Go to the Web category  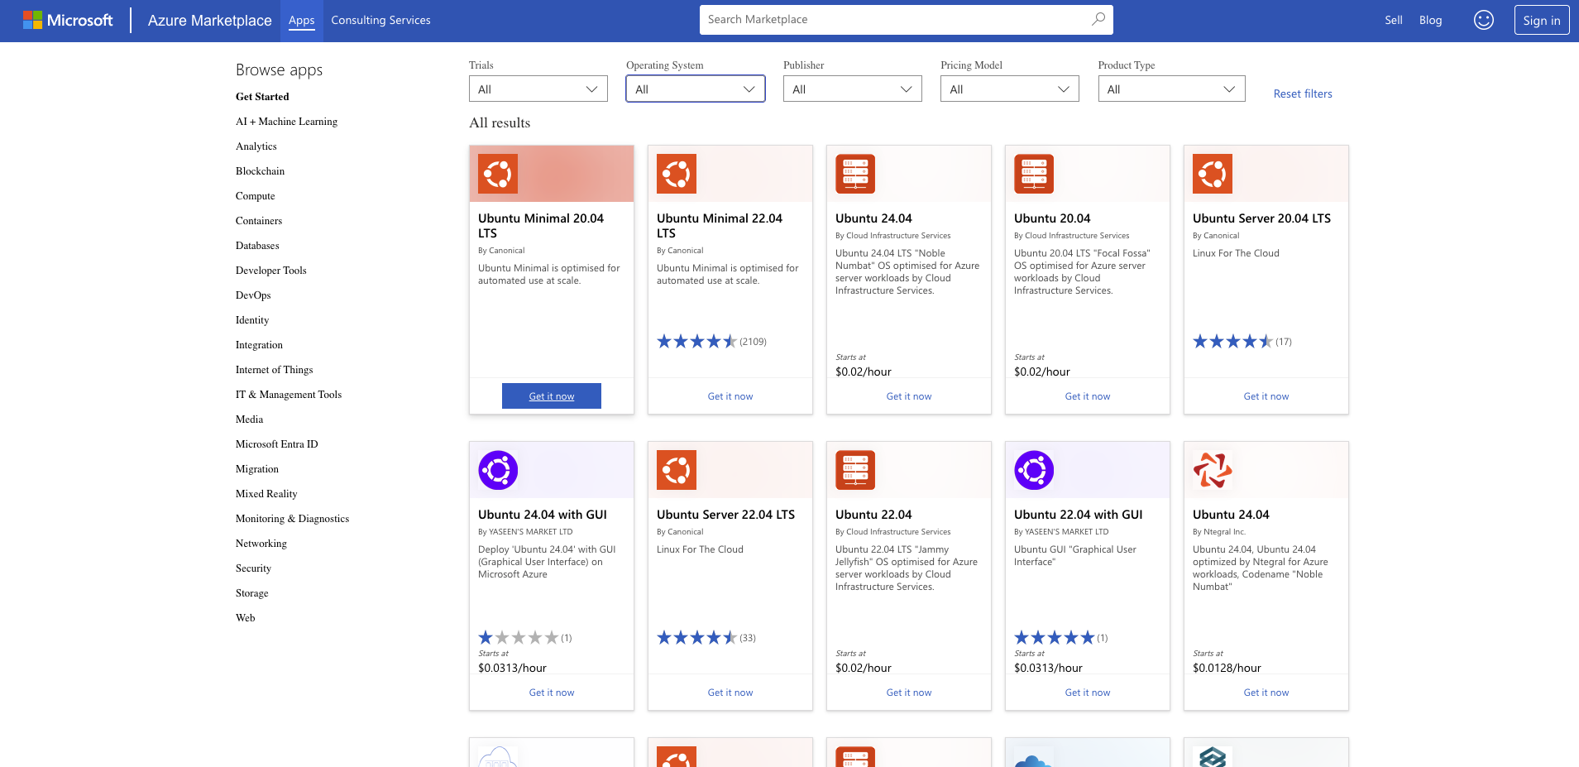(246, 618)
